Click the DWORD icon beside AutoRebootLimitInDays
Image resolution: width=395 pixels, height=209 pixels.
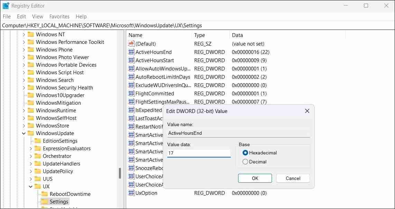131,77
